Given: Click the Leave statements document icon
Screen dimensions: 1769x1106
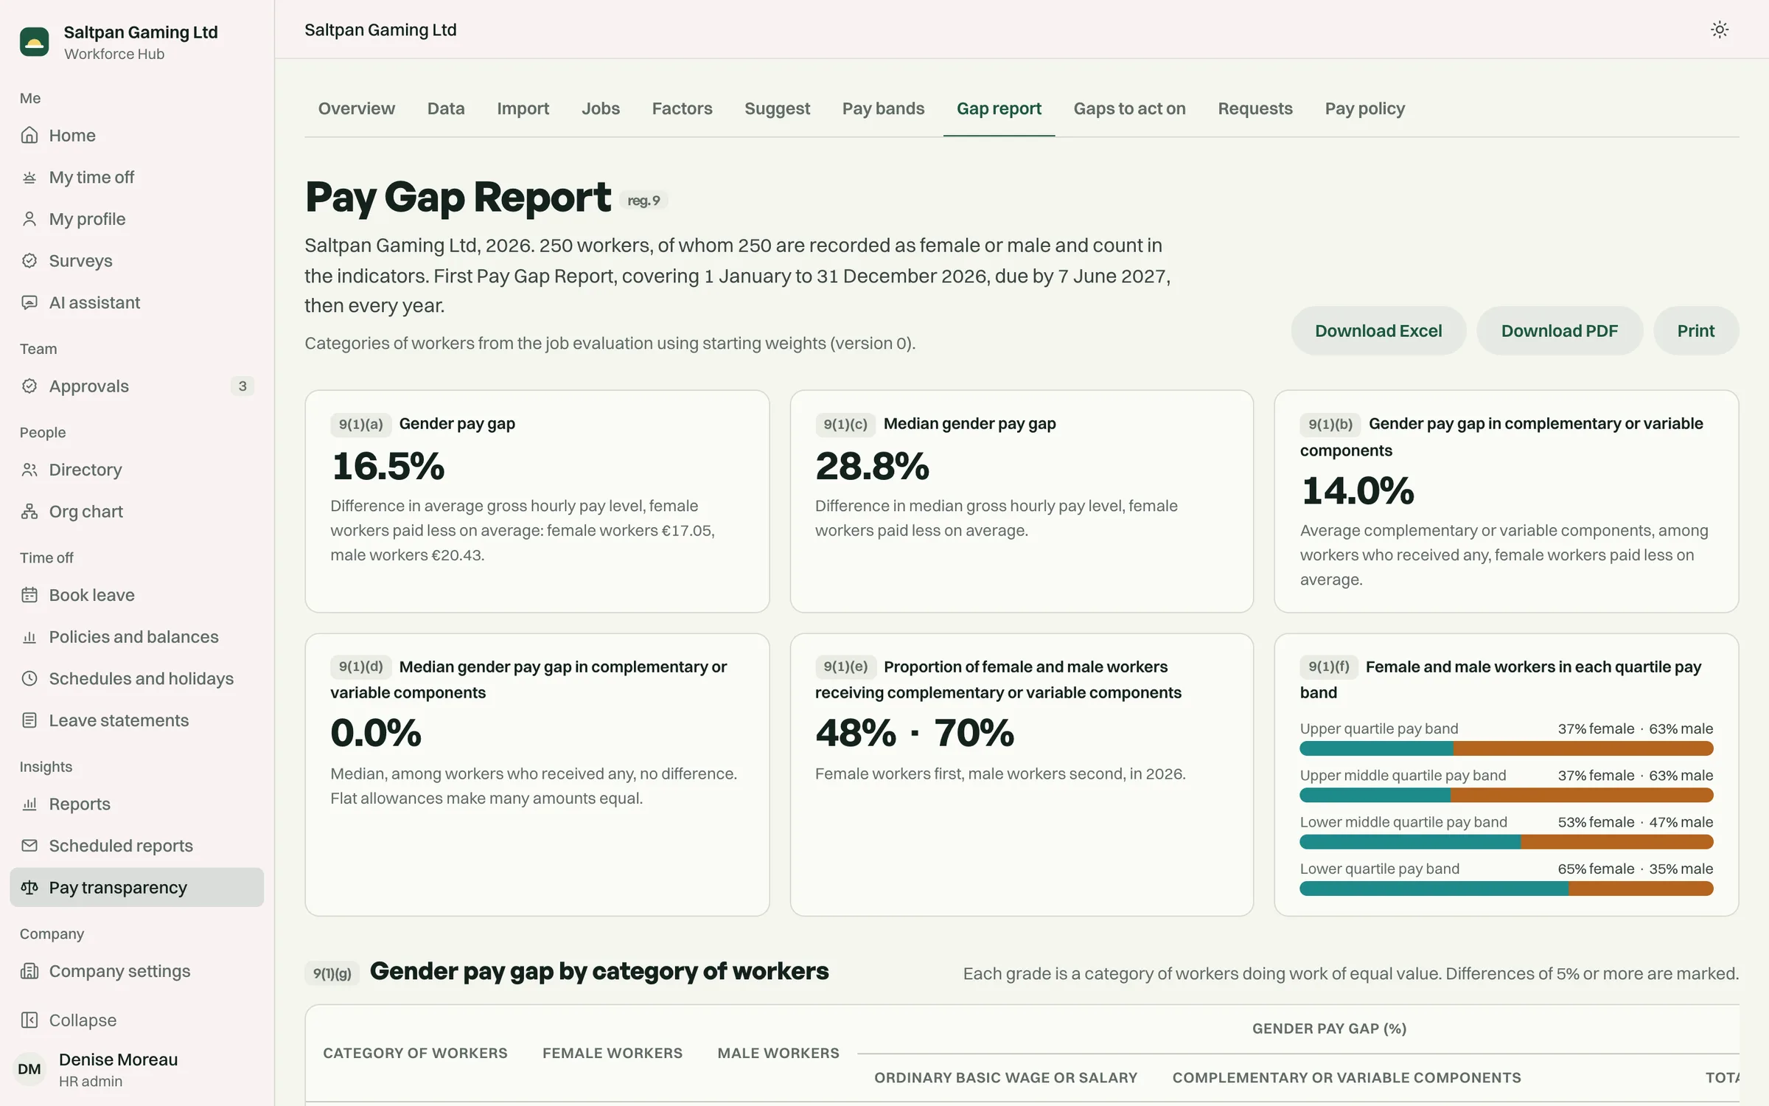Looking at the screenshot, I should coord(29,720).
